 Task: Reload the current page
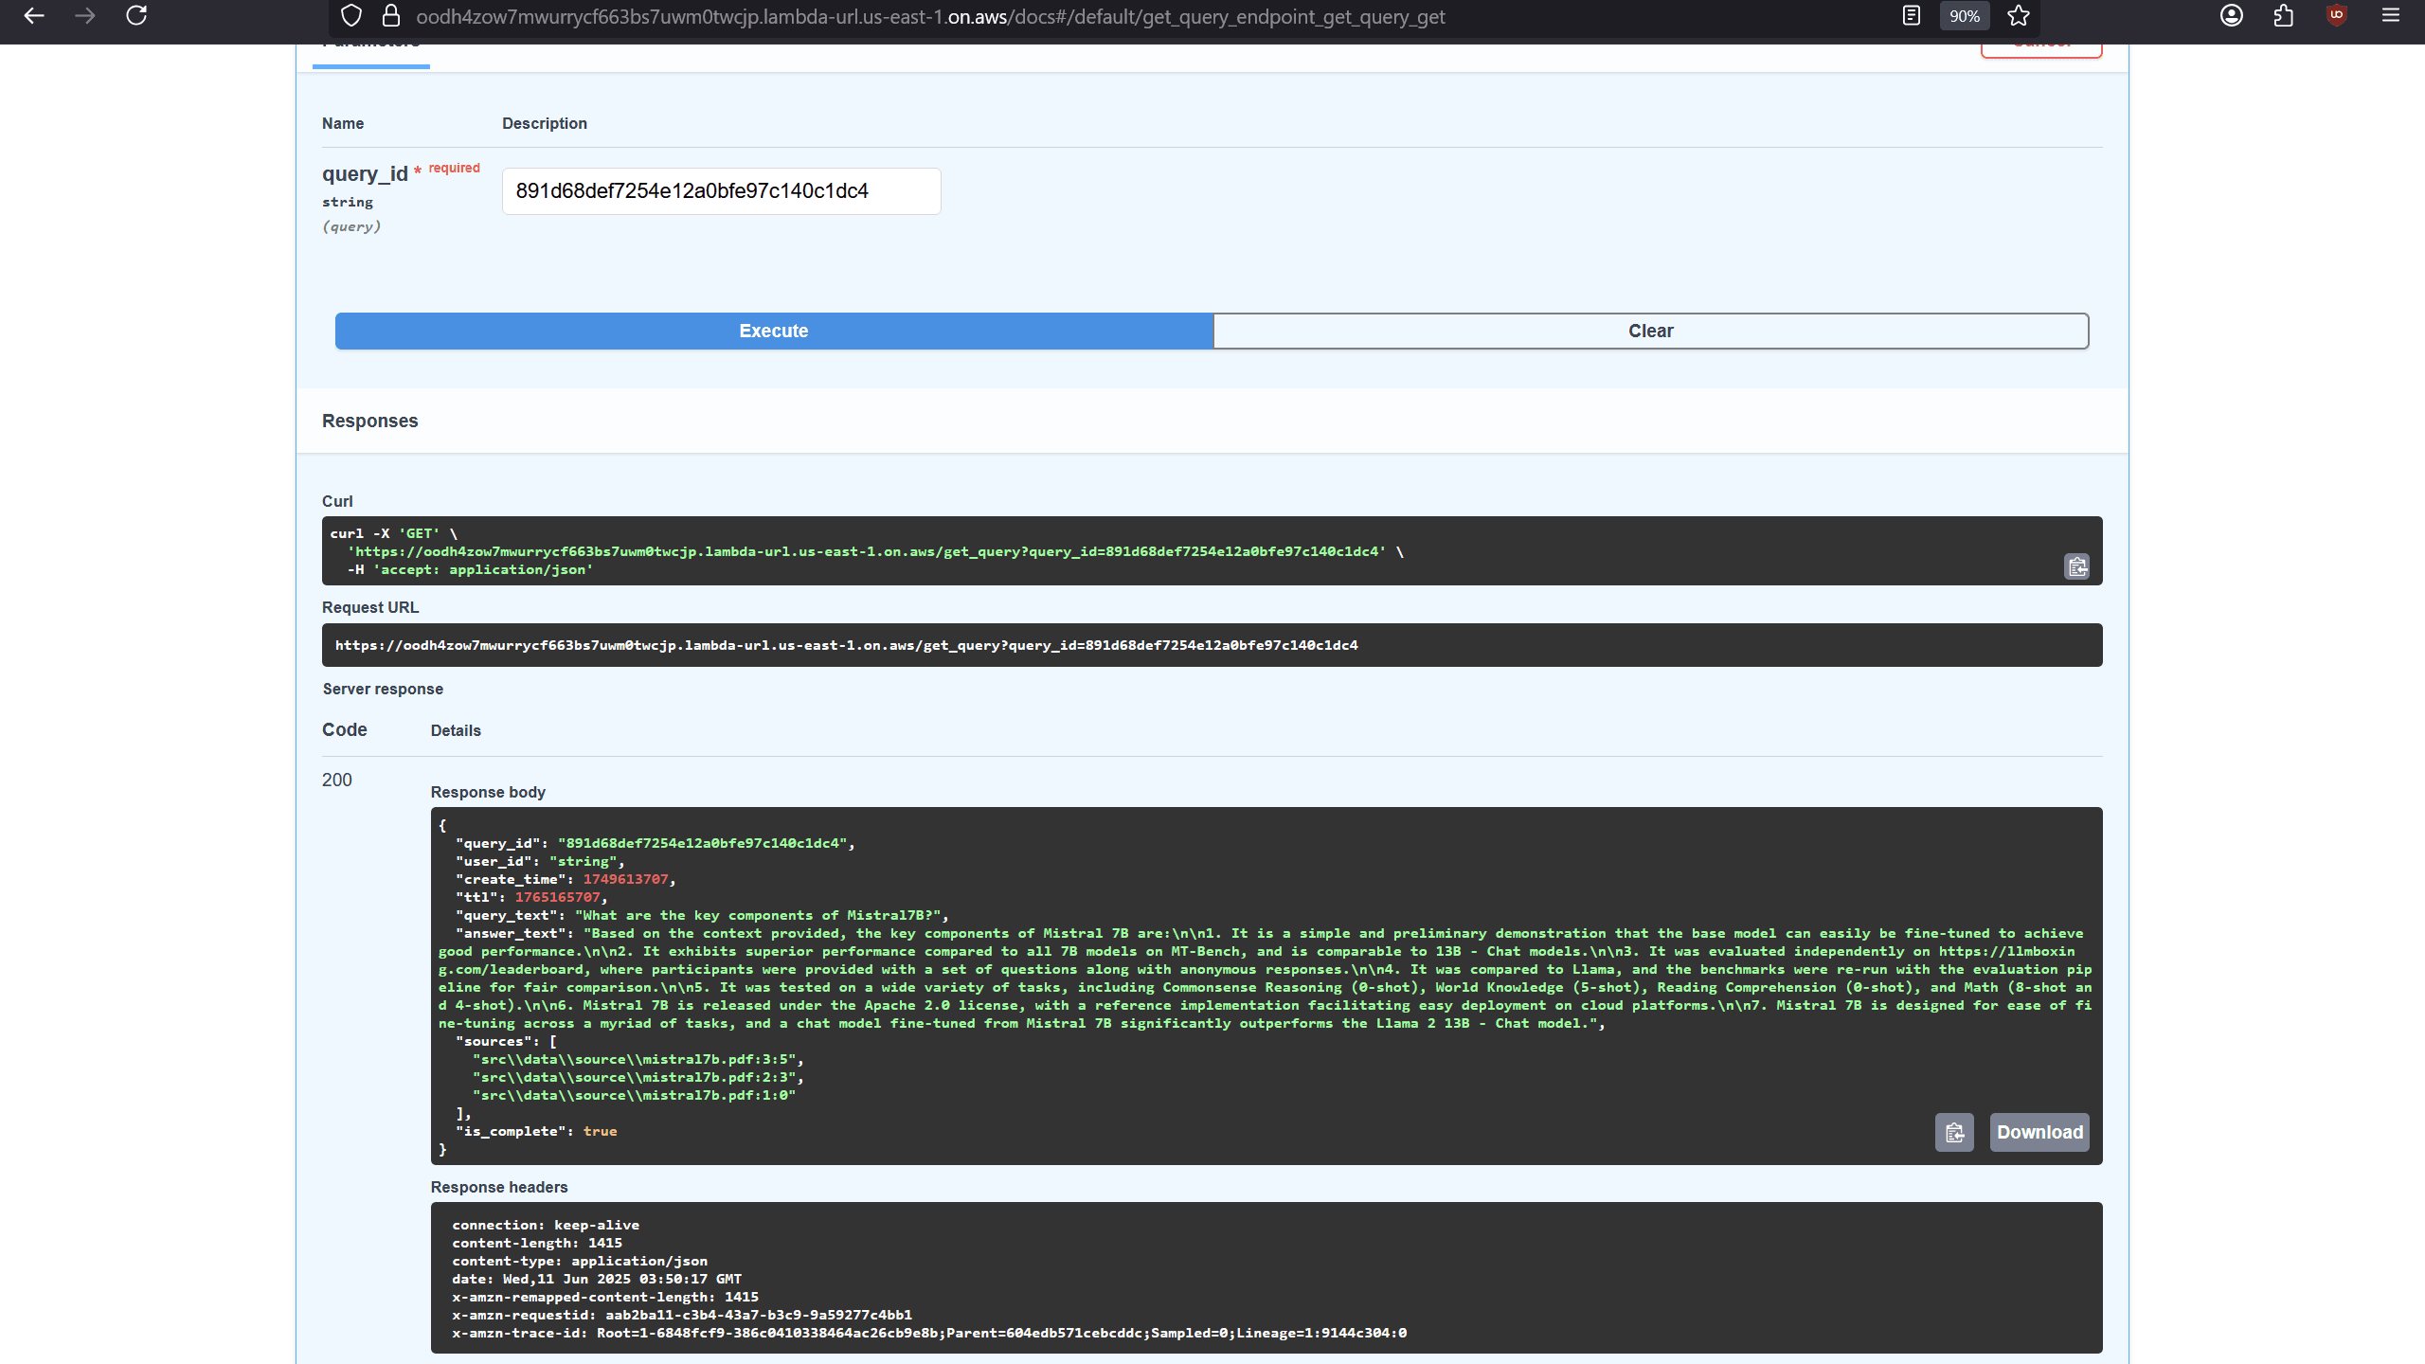click(136, 16)
